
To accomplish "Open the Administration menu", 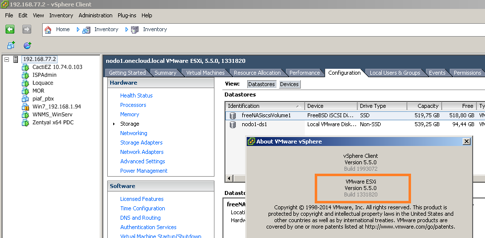I will [x=95, y=15].
